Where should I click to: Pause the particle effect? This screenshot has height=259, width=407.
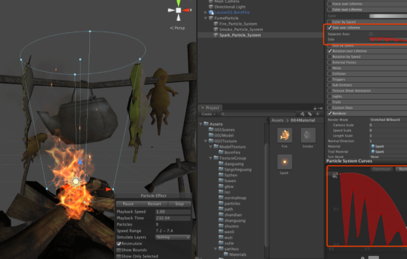click(128, 204)
